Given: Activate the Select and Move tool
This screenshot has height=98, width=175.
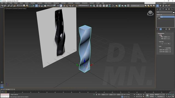Looking at the screenshot, I should click(x=36, y=6).
